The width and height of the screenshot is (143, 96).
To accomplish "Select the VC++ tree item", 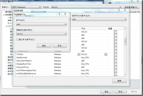I will pyautogui.click(x=9, y=23).
